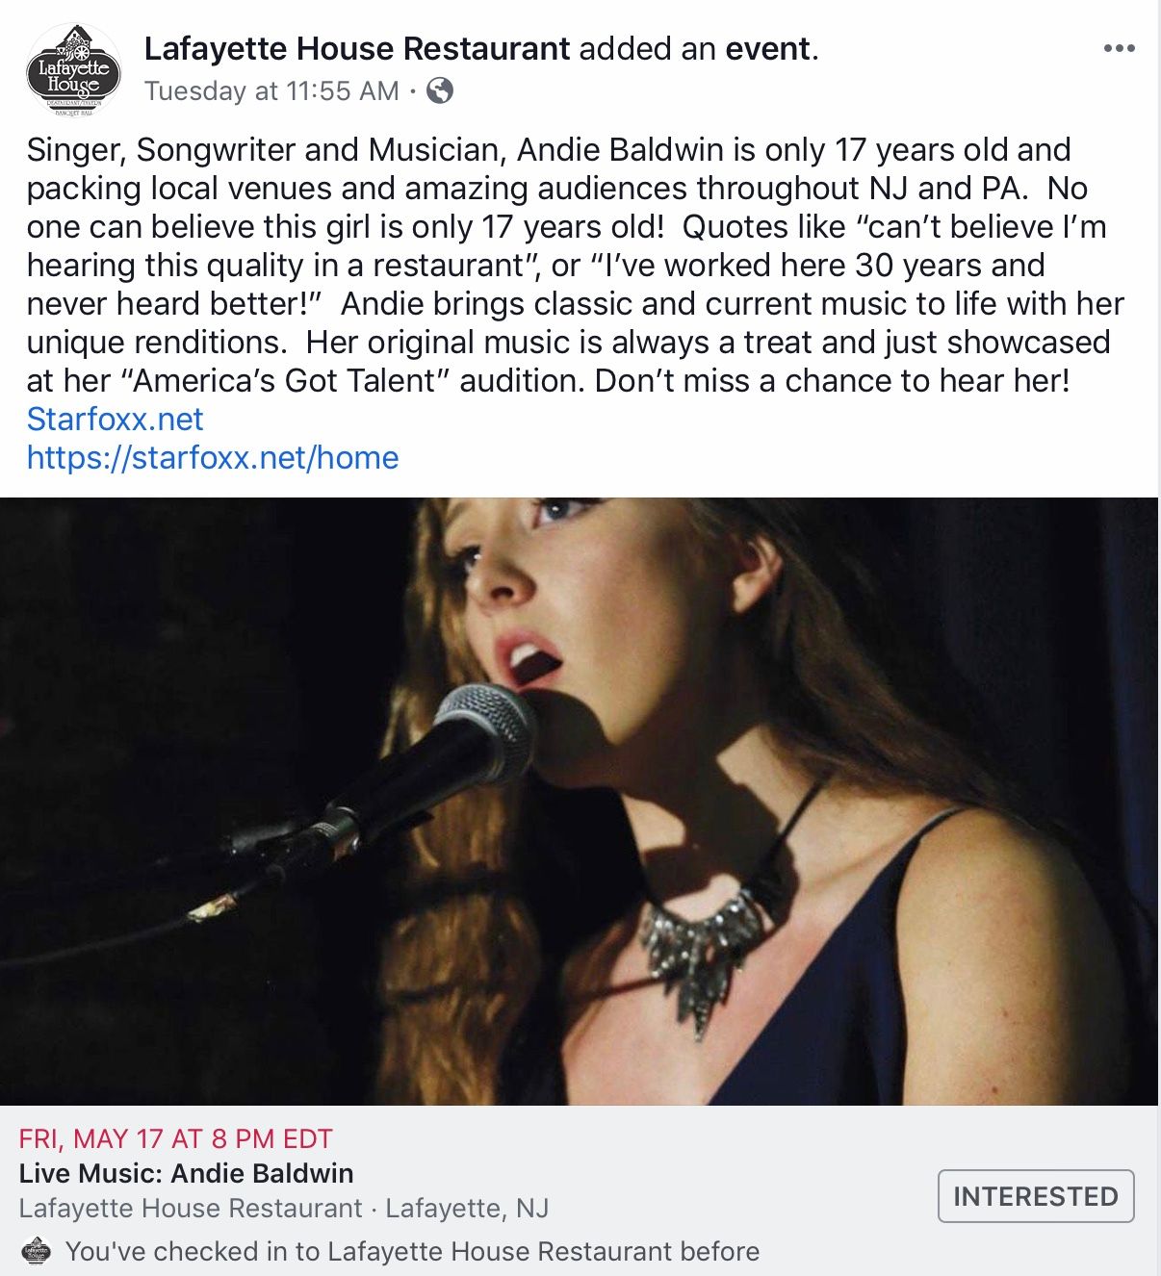Click venue name below the event title

(191, 1209)
